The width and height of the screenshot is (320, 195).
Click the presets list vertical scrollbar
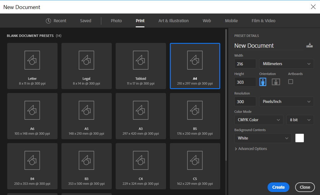(x=226, y=95)
